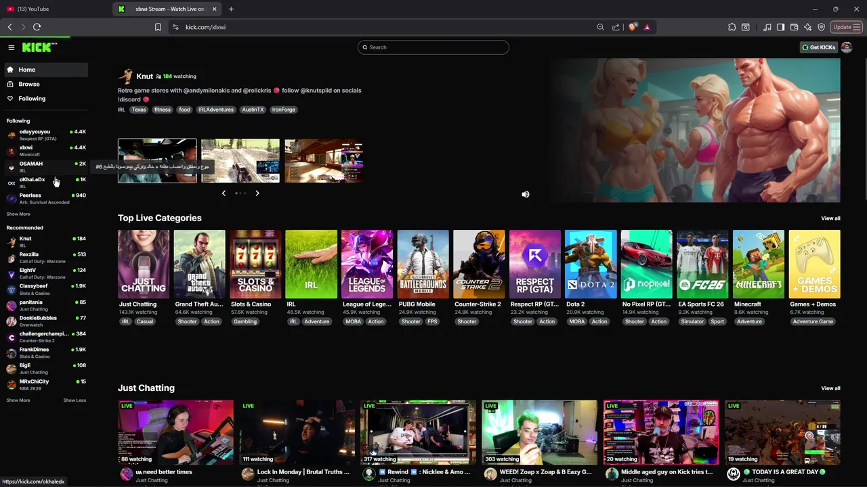This screenshot has width=867, height=487.
Task: Open League of Legends category card
Action: coord(367,264)
